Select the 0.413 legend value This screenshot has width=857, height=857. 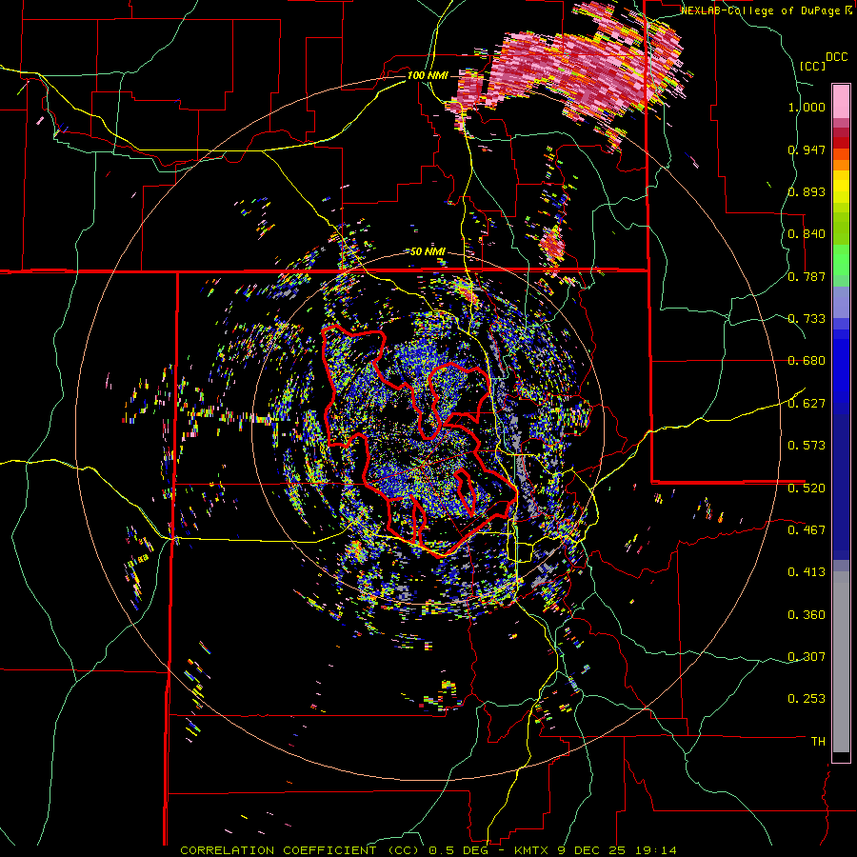(807, 571)
